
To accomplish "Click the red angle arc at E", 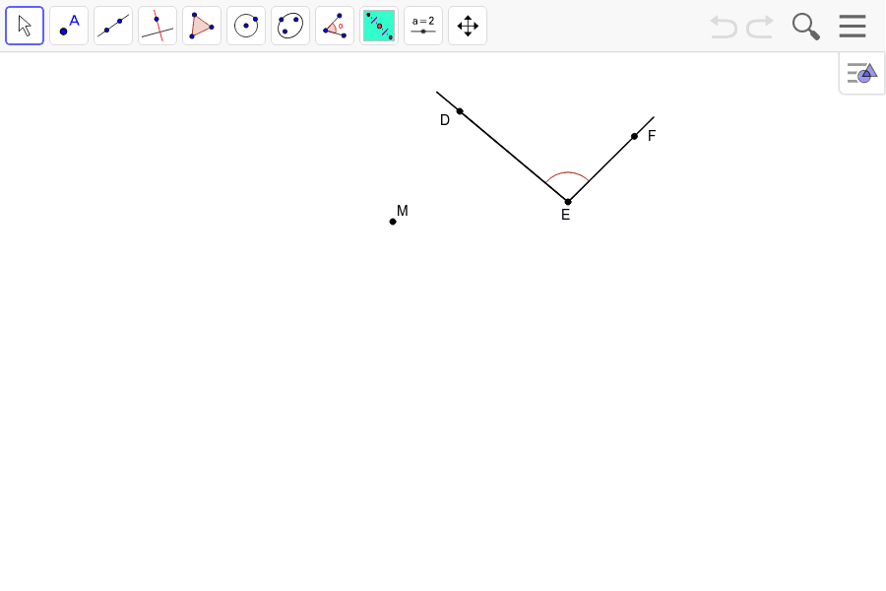I will click(567, 173).
